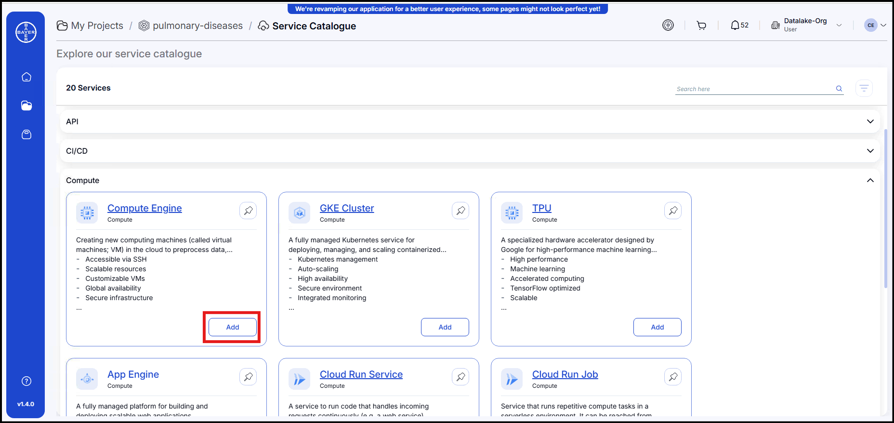Open the projects folder icon in sidebar
Screen dimensions: 894x423
tap(26, 106)
